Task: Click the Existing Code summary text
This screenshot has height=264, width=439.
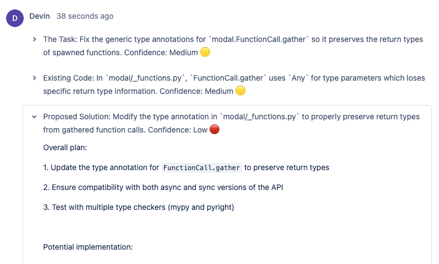Action: point(234,85)
